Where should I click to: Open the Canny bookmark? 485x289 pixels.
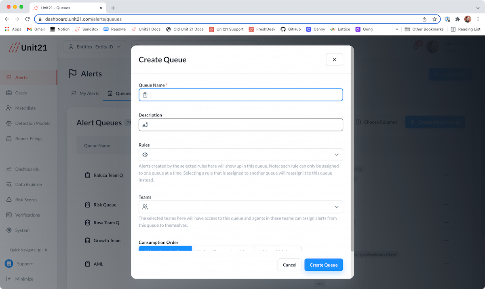[315, 29]
